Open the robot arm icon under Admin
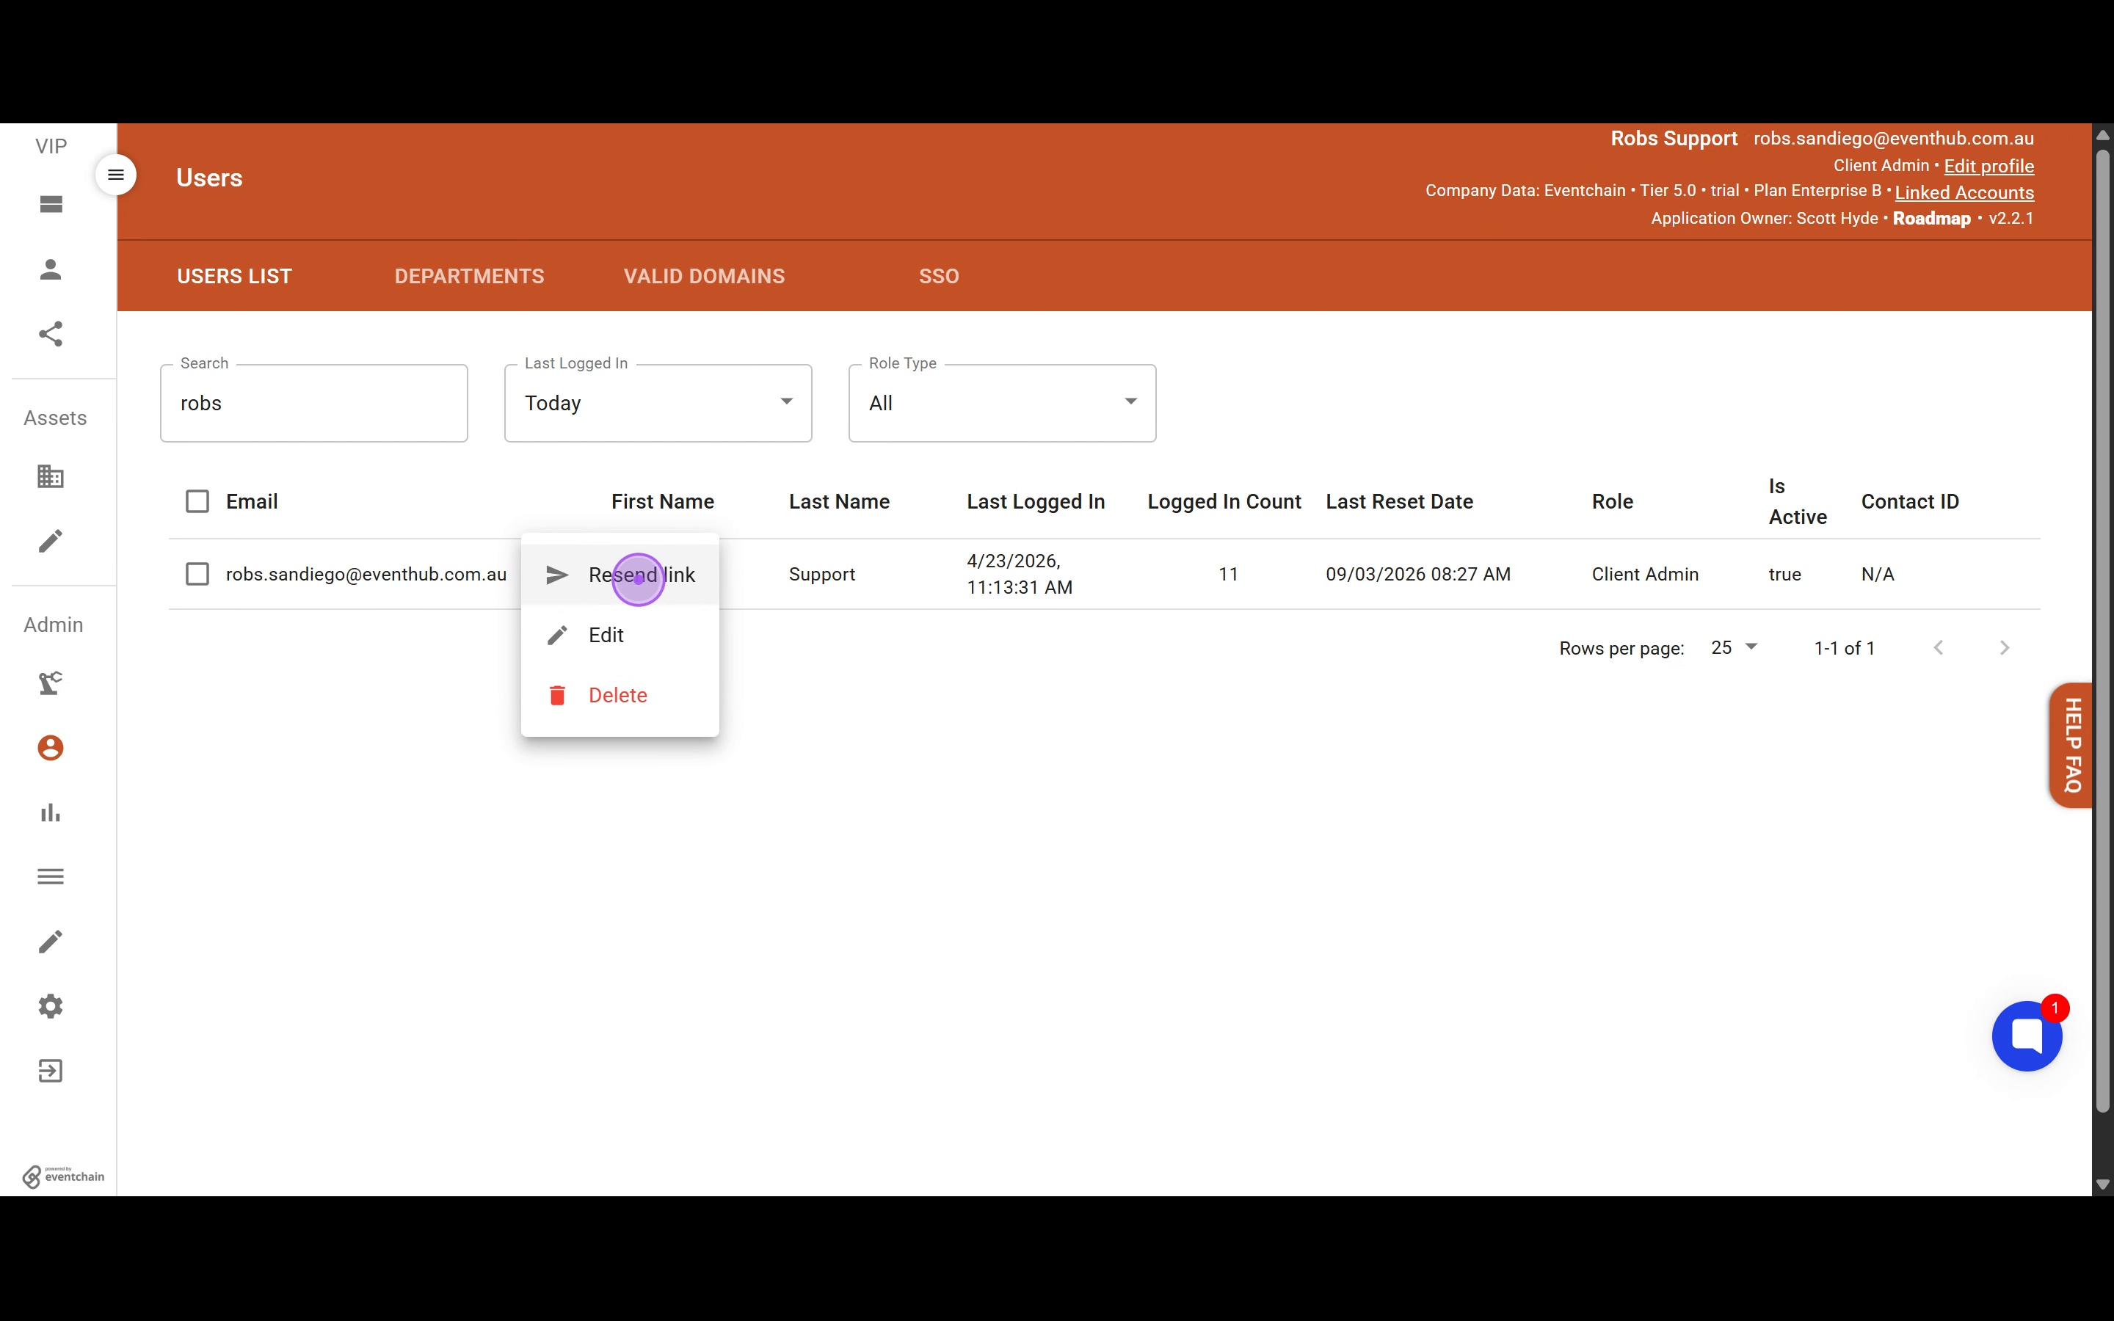Image resolution: width=2114 pixels, height=1321 pixels. [x=51, y=683]
